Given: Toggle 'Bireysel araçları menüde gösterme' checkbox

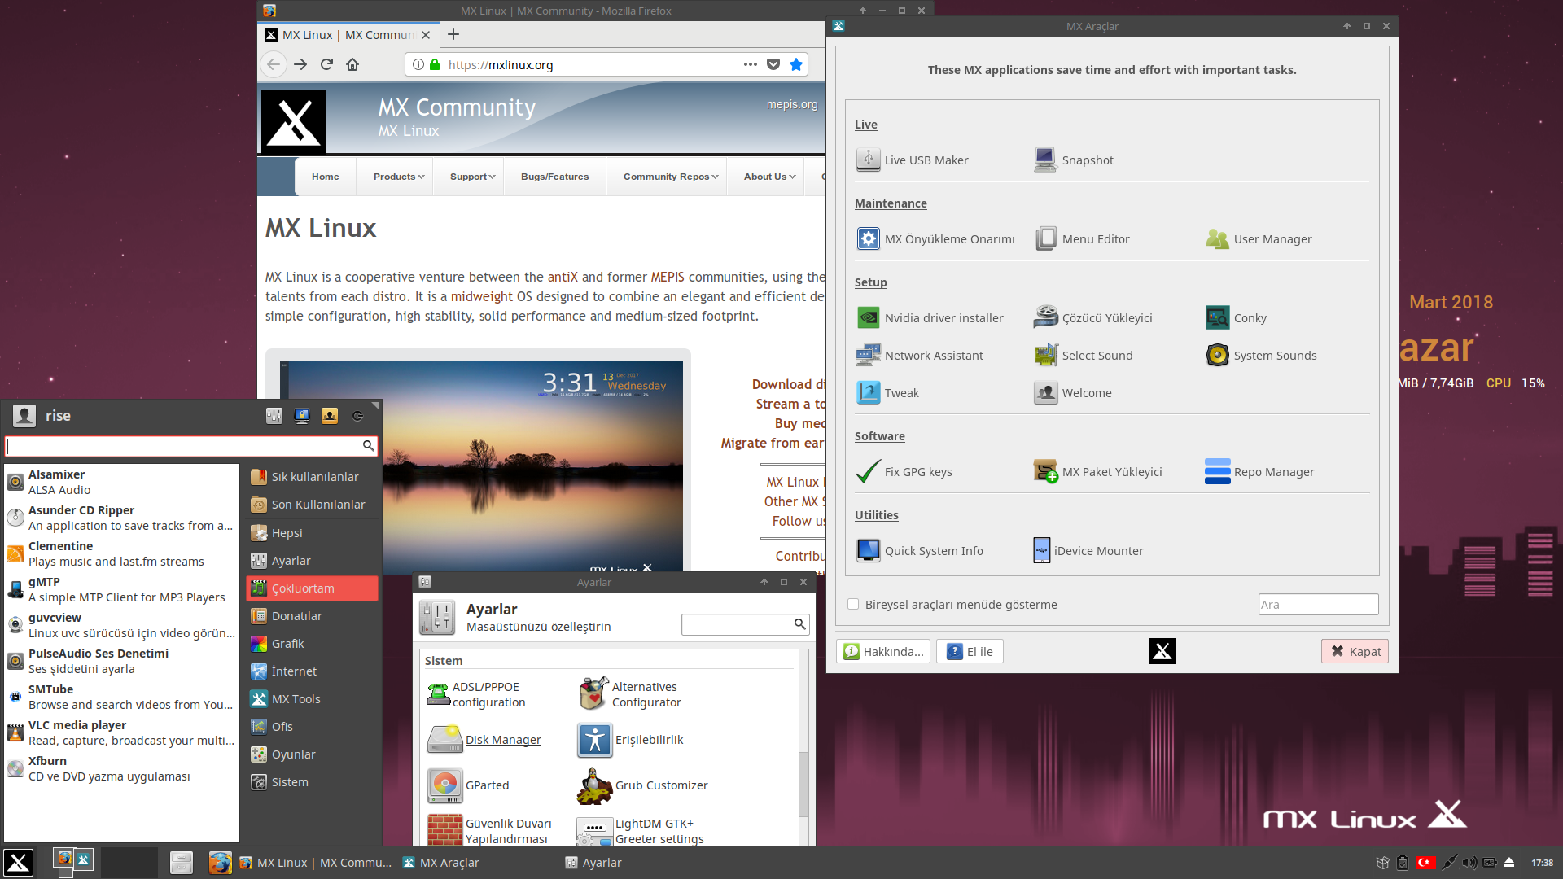Looking at the screenshot, I should point(853,604).
